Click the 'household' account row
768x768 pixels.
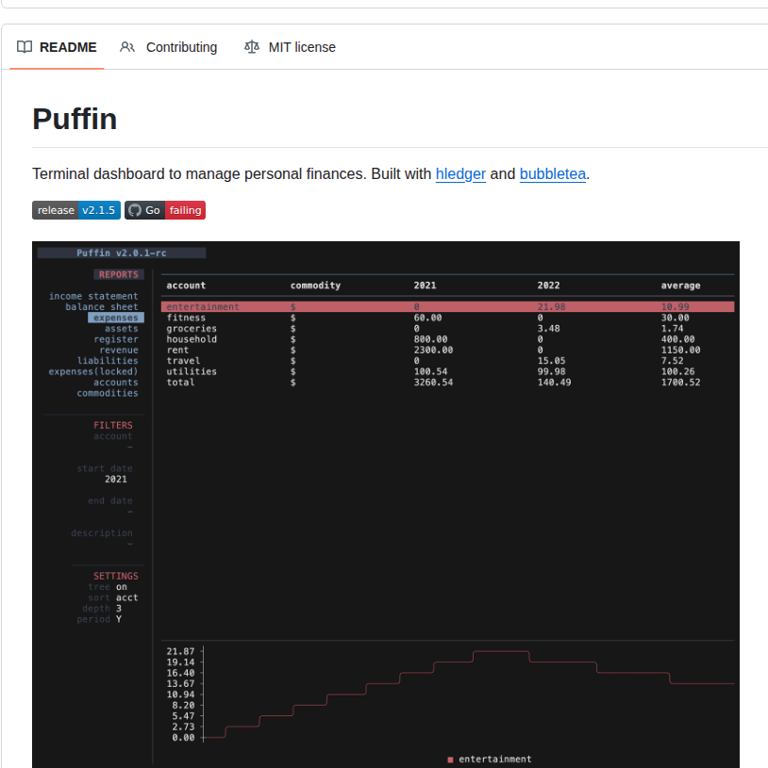point(447,339)
